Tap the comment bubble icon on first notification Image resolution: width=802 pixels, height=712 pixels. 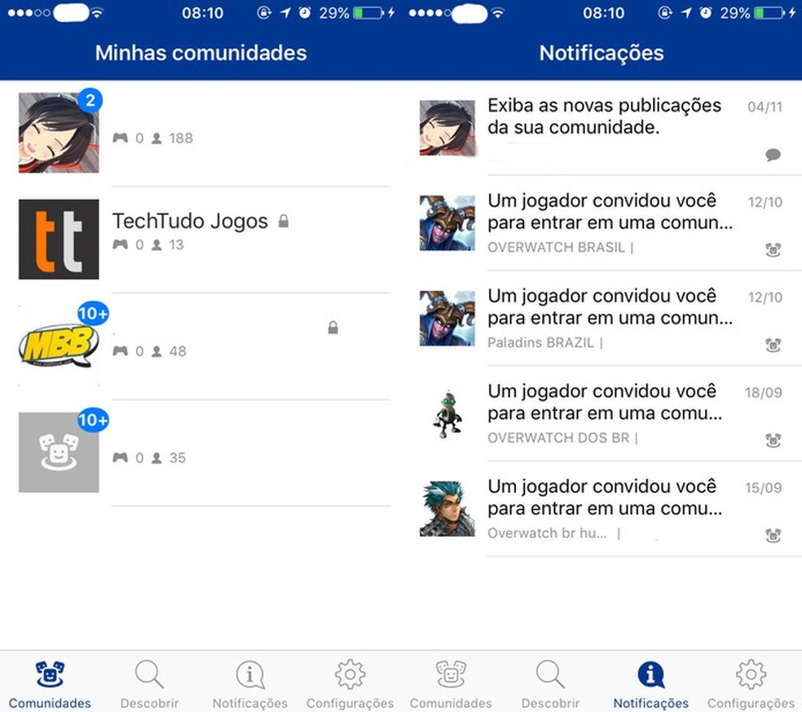click(773, 155)
